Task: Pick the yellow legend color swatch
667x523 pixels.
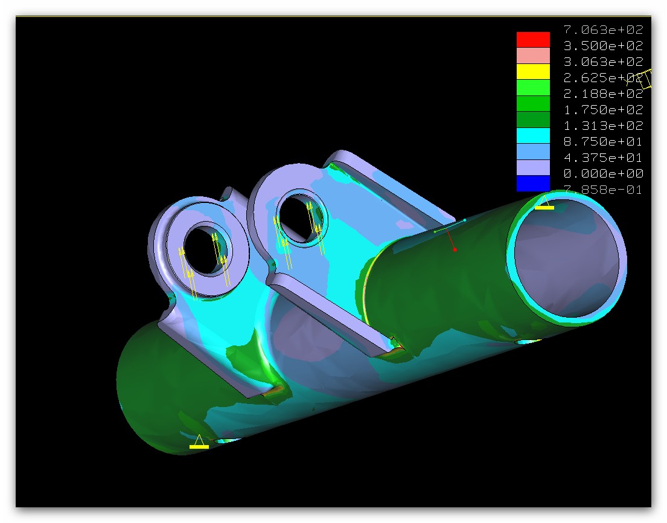Action: 533,71
